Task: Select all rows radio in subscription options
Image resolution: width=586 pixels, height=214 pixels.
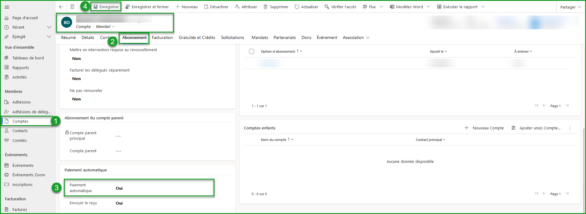Action: [252, 51]
